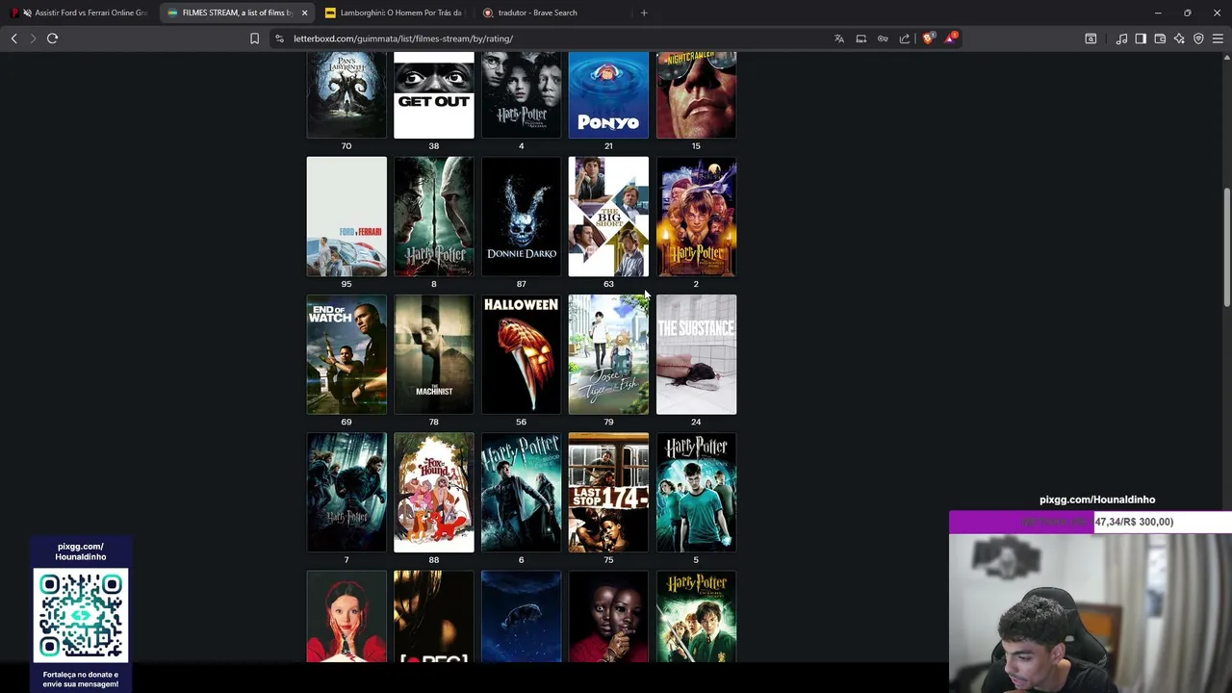Open the poster of woman clutching her face
The height and width of the screenshot is (693, 1232).
(x=346, y=616)
